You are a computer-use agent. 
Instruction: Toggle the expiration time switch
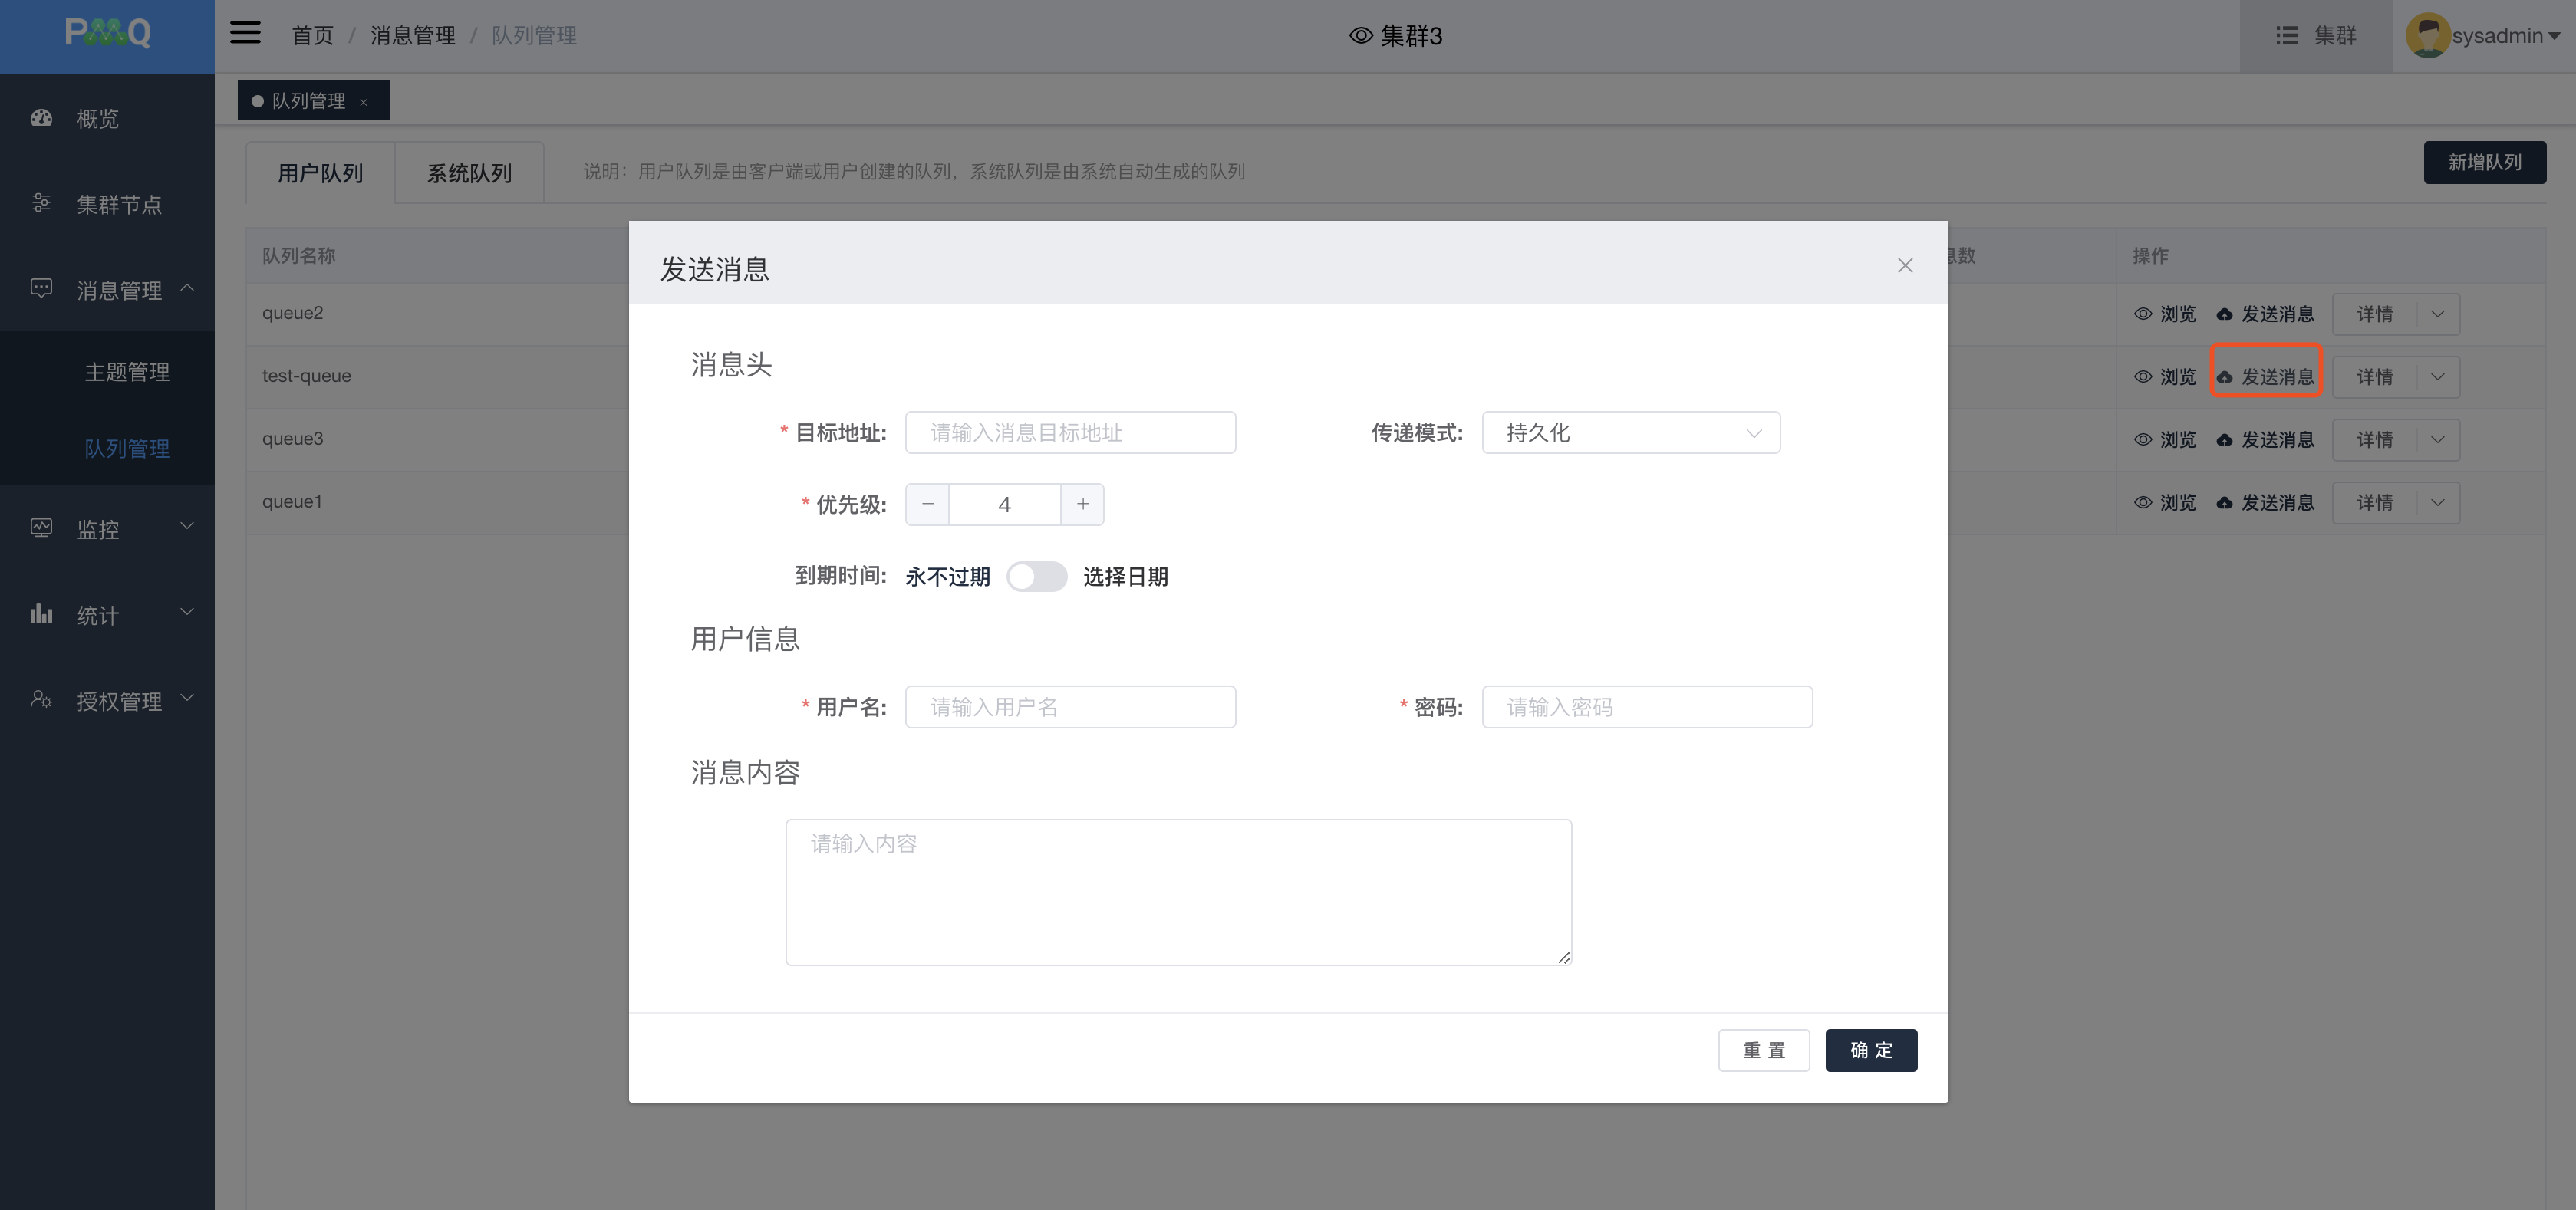coord(1037,577)
